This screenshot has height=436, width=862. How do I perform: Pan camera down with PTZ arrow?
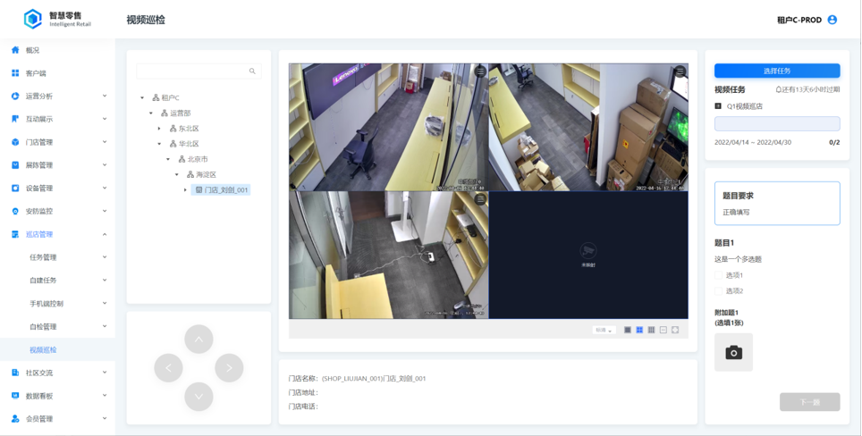pos(199,397)
